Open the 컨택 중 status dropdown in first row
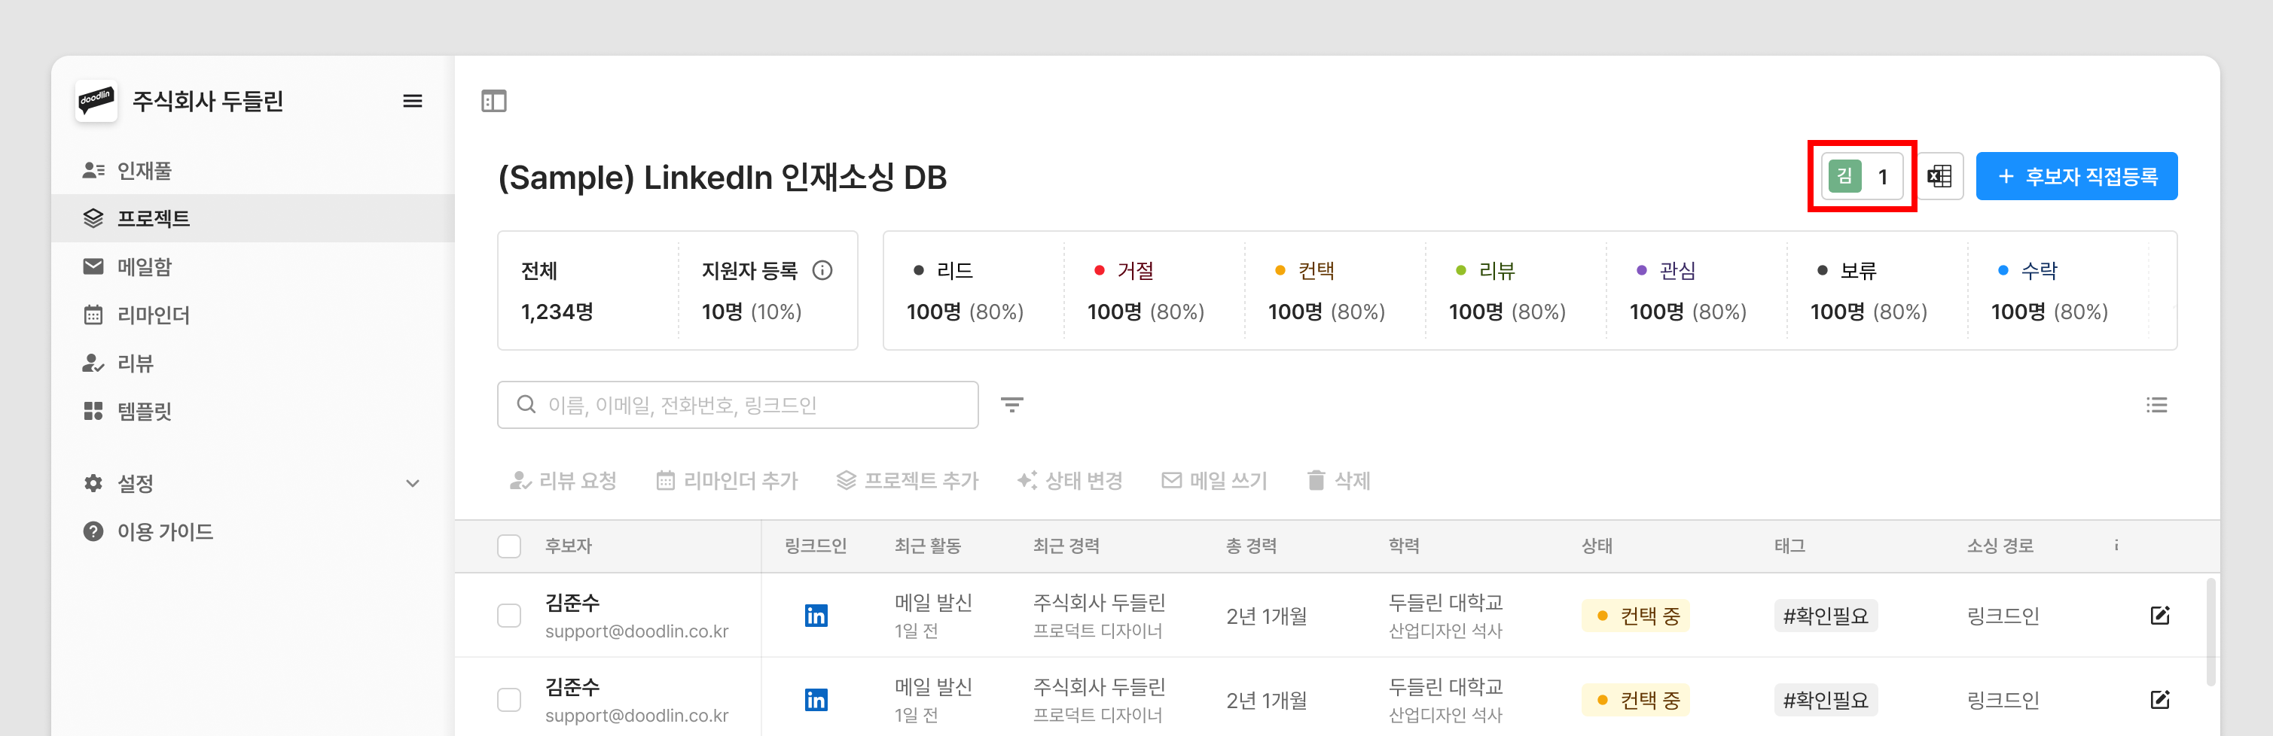Viewport: 2273px width, 736px height. click(1635, 616)
